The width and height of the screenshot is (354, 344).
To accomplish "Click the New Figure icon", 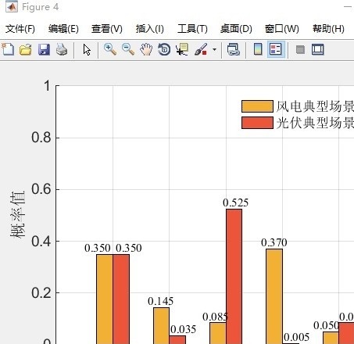I will [8, 49].
